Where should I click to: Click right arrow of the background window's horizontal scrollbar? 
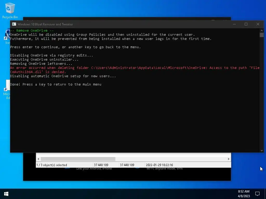pyautogui.click(x=229, y=159)
